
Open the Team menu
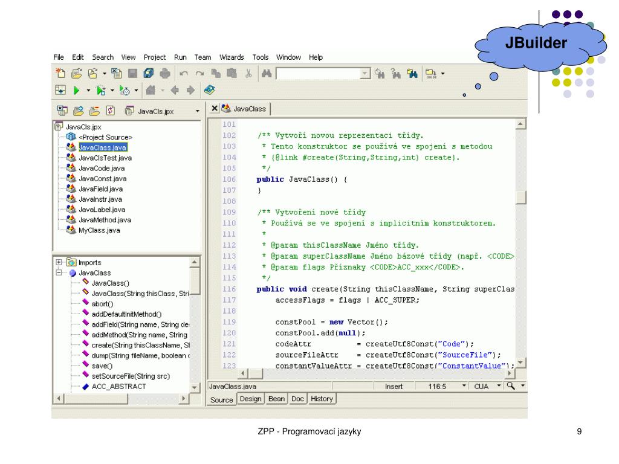tap(203, 57)
